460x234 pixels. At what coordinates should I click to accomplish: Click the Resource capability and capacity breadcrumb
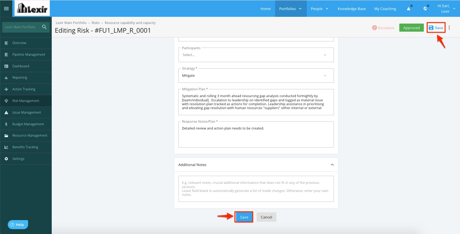pyautogui.click(x=130, y=23)
